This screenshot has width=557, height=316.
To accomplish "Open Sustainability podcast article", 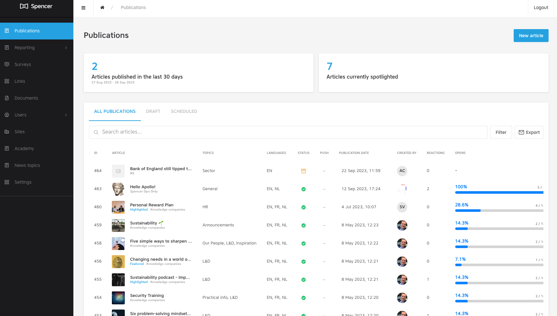I will point(160,277).
